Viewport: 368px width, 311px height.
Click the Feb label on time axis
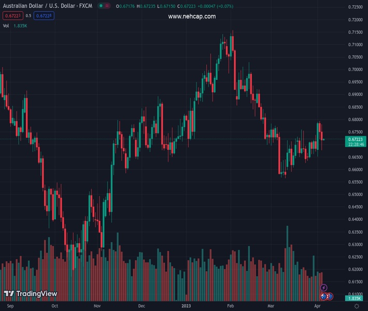pyautogui.click(x=230, y=306)
